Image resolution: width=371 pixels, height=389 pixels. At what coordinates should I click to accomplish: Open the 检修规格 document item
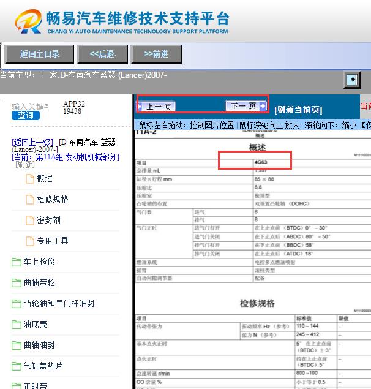[53, 199]
